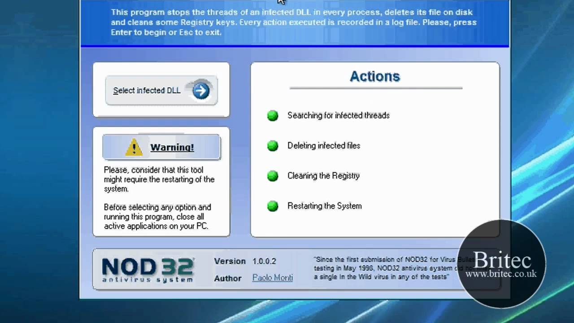The width and height of the screenshot is (574, 323).
Task: Click the Author label
Action: (228, 278)
